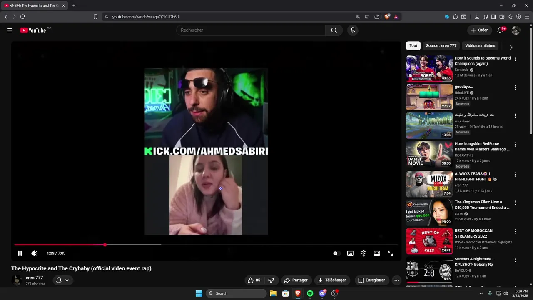This screenshot has height=300, width=533.
Task: Click the Télécharger download button
Action: 332,280
